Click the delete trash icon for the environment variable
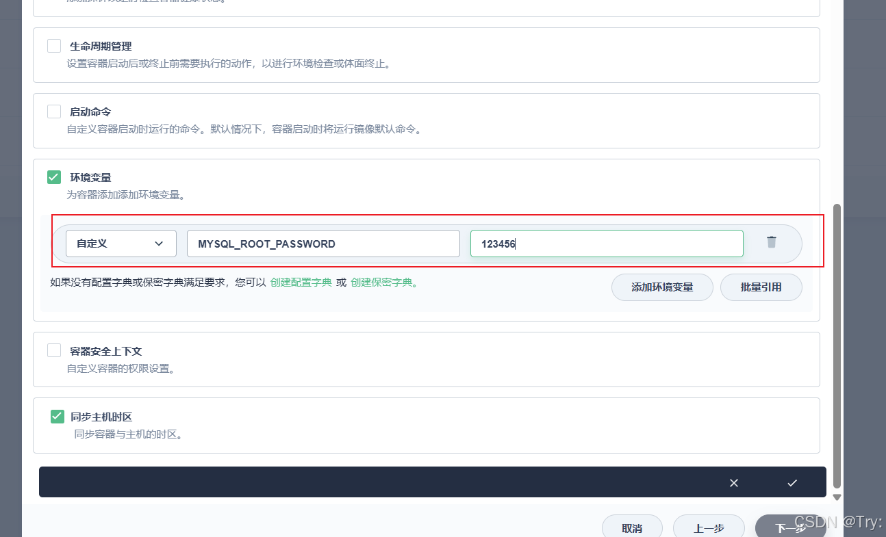Screen dimensions: 886x537 point(771,242)
